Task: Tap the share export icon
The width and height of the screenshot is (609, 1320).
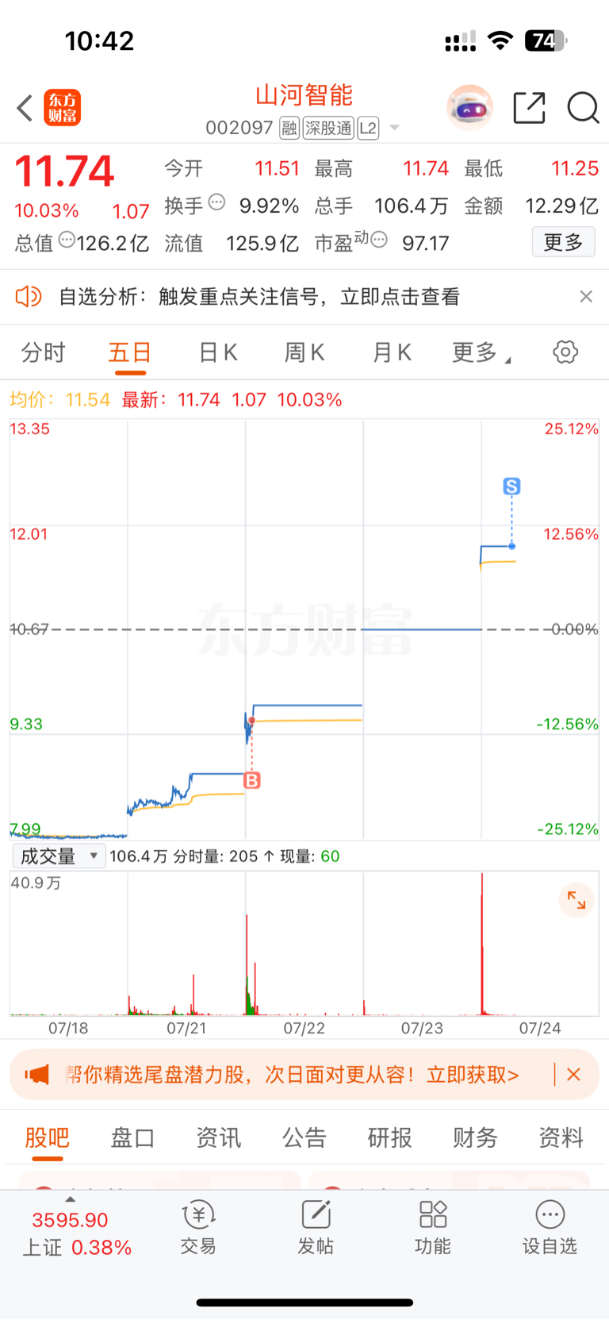Action: click(x=529, y=107)
